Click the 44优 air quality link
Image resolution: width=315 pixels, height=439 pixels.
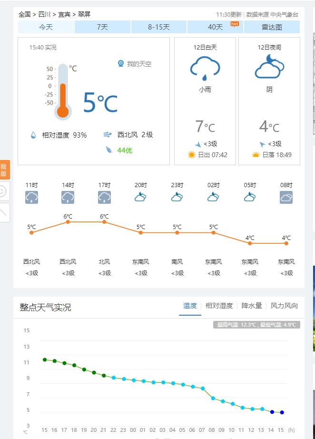click(x=125, y=150)
